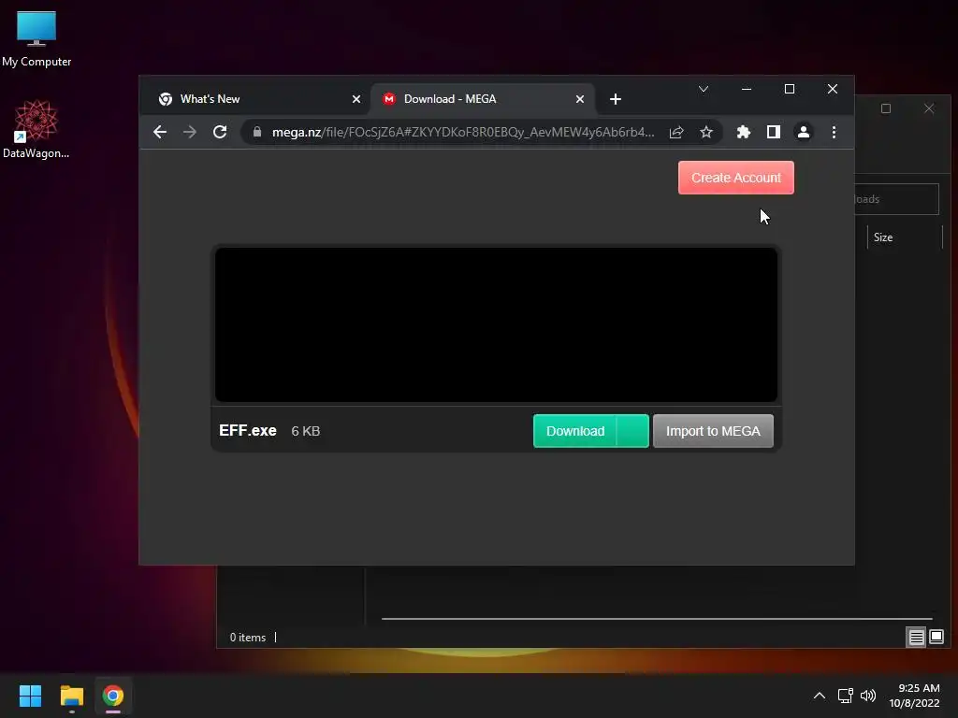The width and height of the screenshot is (958, 718).
Task: Open the clock and date 9:25 AM
Action: click(914, 696)
